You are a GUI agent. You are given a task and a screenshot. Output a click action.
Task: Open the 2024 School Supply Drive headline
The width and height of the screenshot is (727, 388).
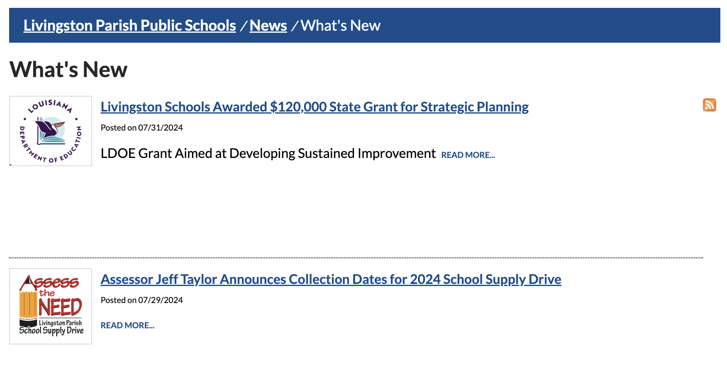331,279
